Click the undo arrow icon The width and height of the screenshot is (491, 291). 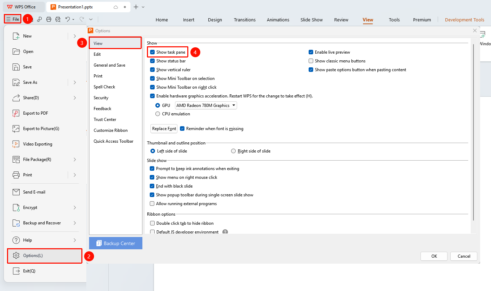tap(68, 19)
